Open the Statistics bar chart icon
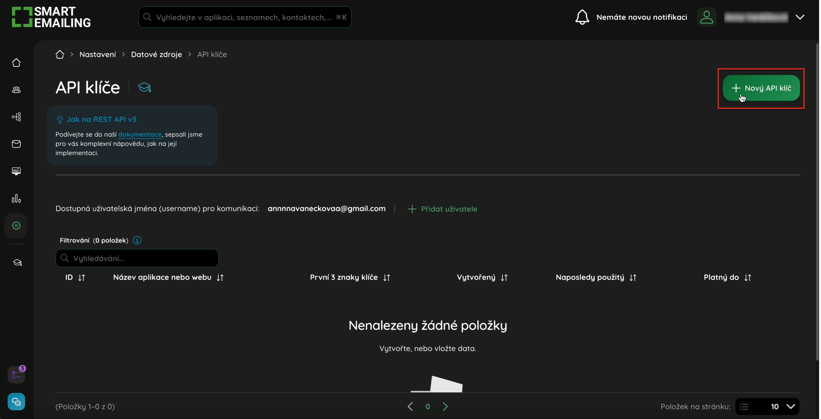Screen dimensions: 821x419 click(16, 199)
